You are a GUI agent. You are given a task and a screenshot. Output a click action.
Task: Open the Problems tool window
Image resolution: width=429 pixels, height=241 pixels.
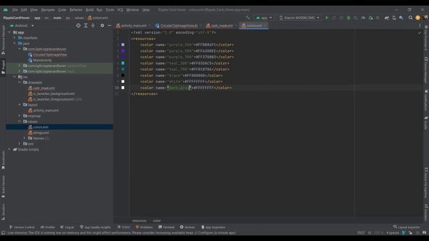click(x=144, y=227)
